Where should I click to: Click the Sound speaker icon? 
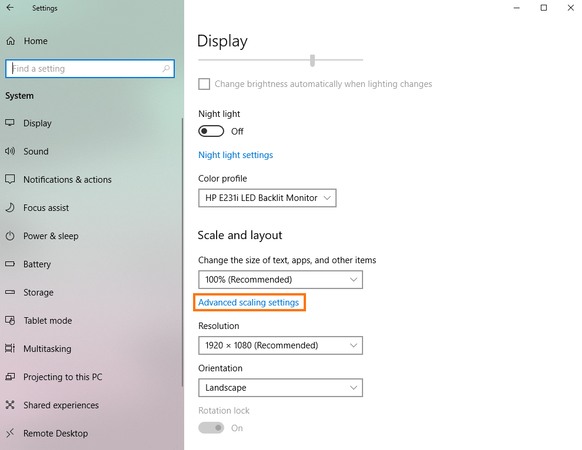pyautogui.click(x=10, y=151)
